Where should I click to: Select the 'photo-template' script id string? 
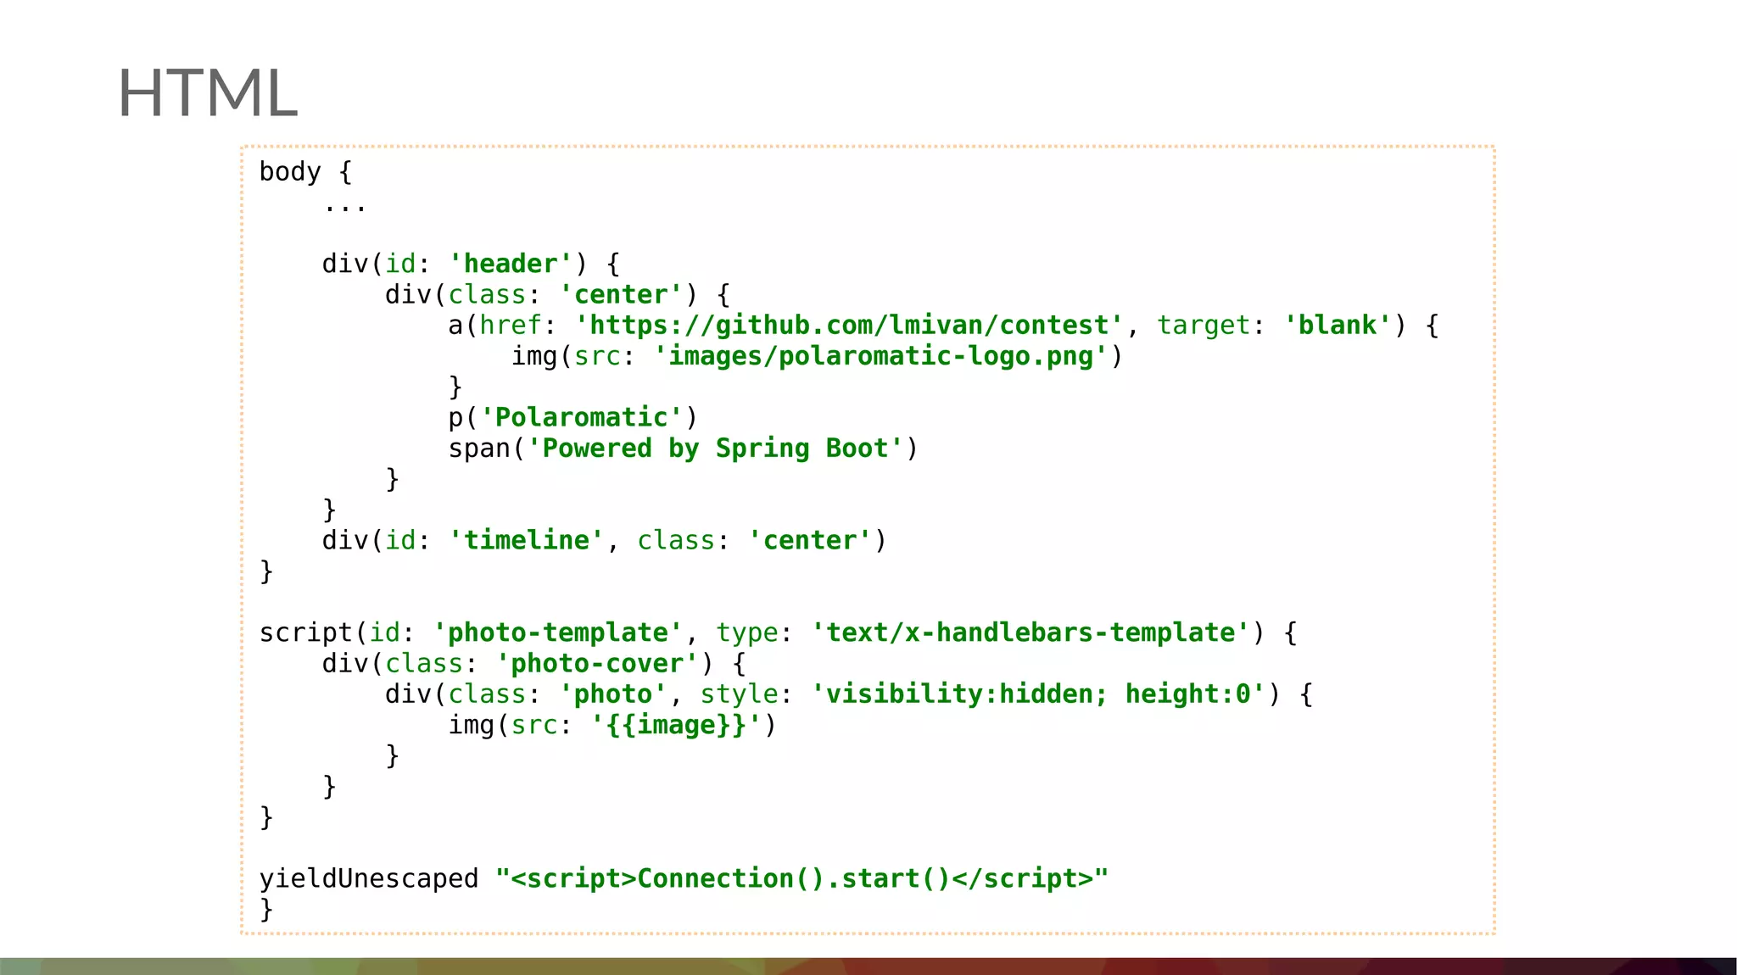coord(557,632)
